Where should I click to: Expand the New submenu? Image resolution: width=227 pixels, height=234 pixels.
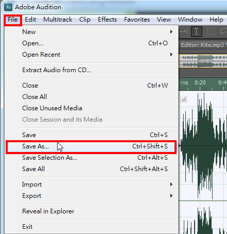98,32
